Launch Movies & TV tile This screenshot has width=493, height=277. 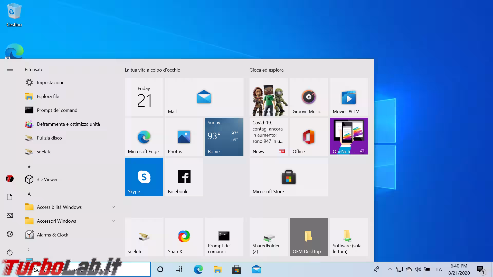pyautogui.click(x=349, y=97)
